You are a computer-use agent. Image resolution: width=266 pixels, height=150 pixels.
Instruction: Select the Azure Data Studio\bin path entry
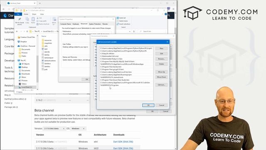(126, 80)
